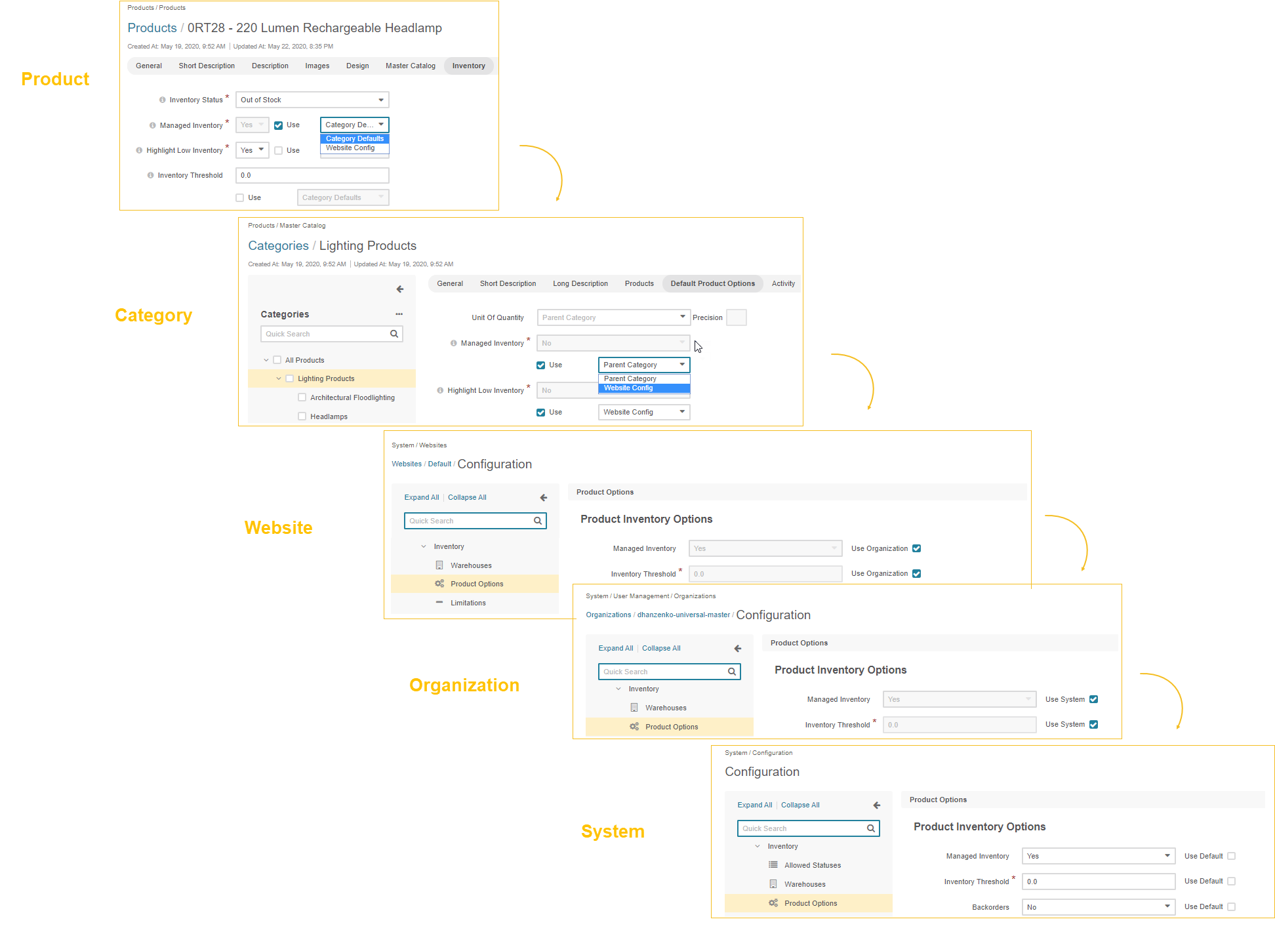The width and height of the screenshot is (1275, 934).
Task: Enable Use checkbox for Highlight Low Inventory product
Action: click(x=279, y=151)
